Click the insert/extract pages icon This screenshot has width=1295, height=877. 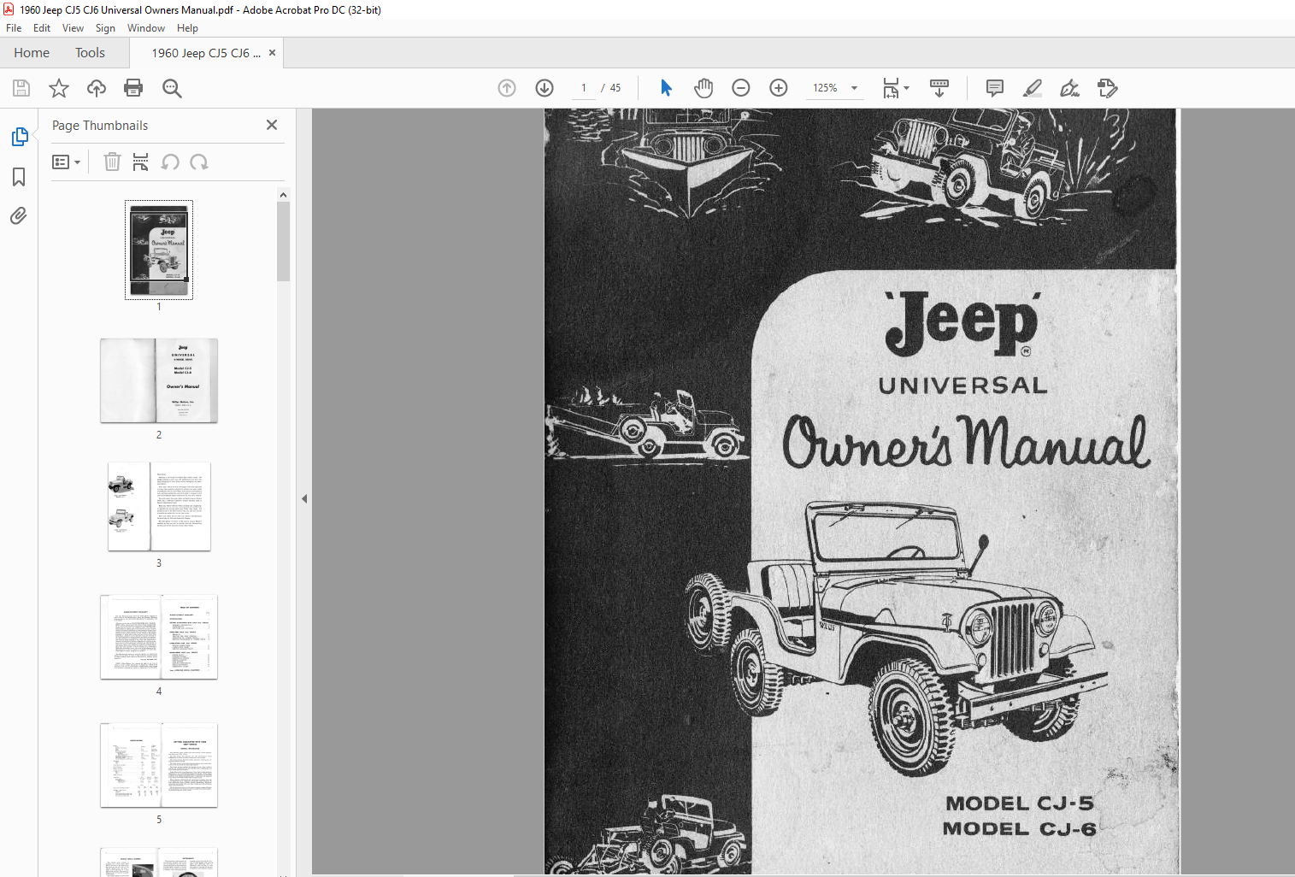[x=141, y=162]
